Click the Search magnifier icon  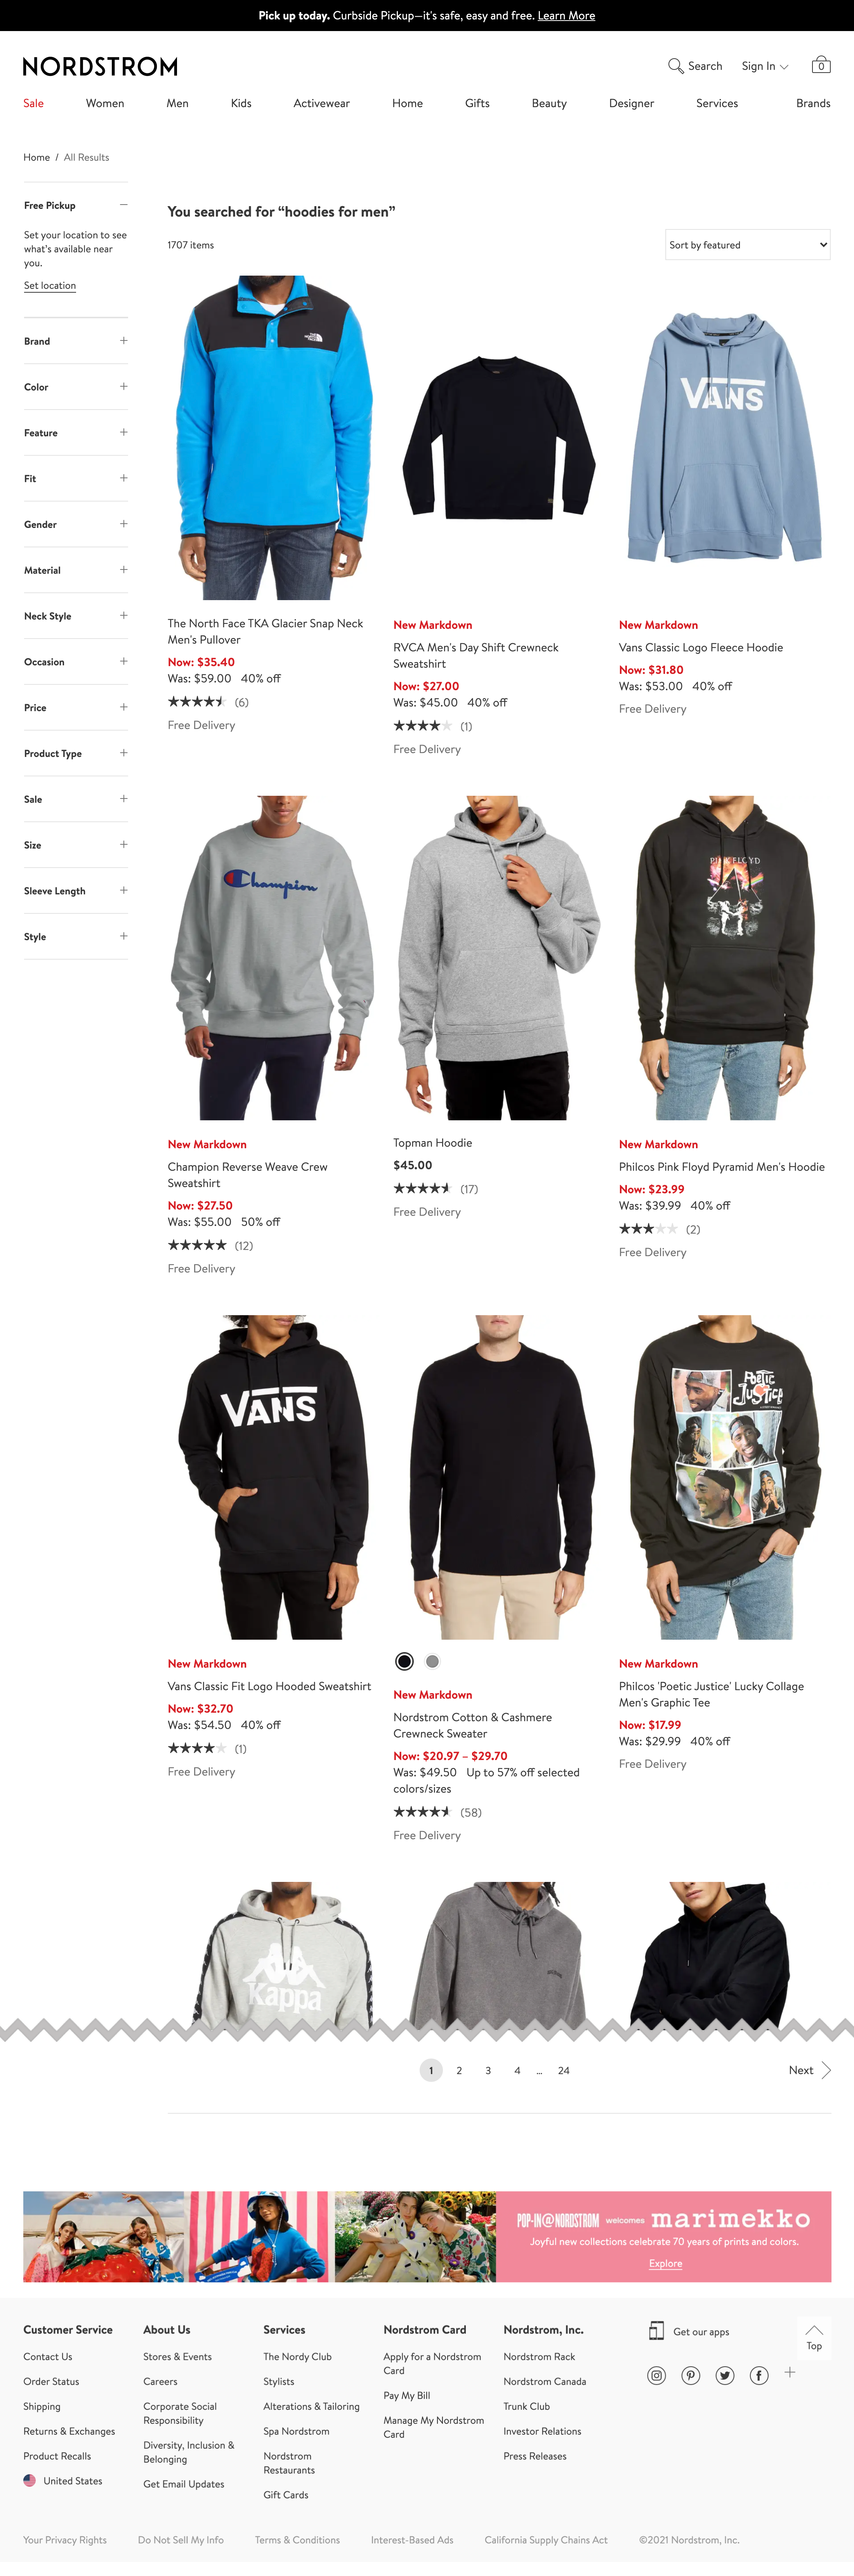coord(675,66)
